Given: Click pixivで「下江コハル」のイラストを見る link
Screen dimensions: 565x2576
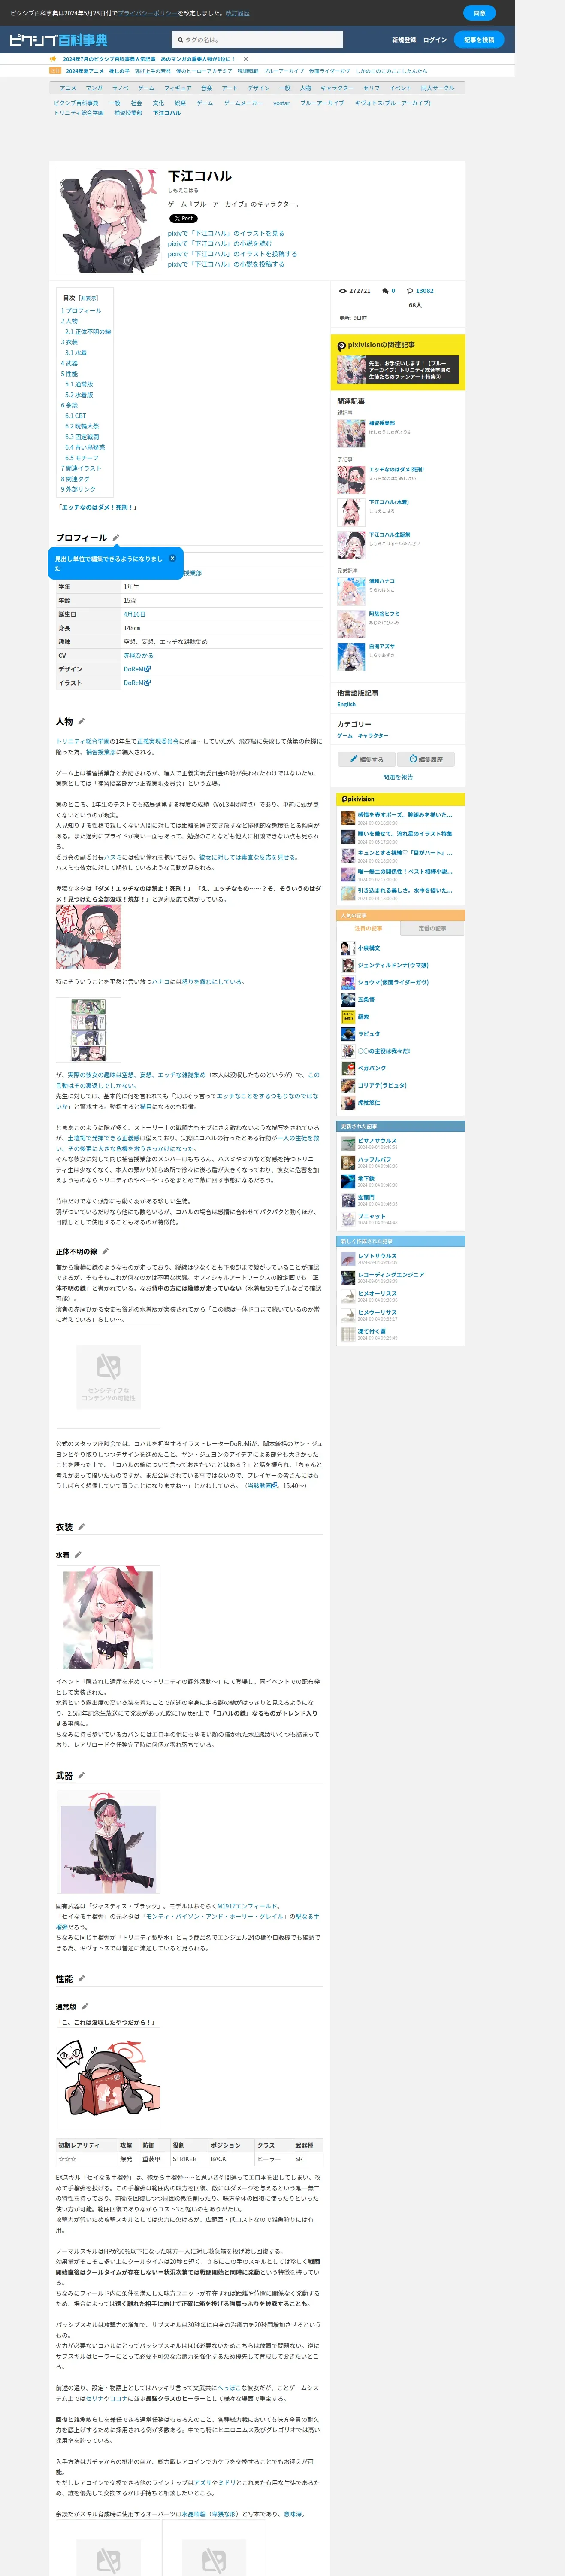Looking at the screenshot, I should pyautogui.click(x=226, y=233).
